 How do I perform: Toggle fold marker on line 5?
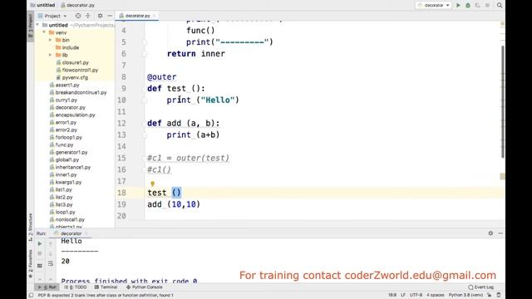tap(144, 42)
